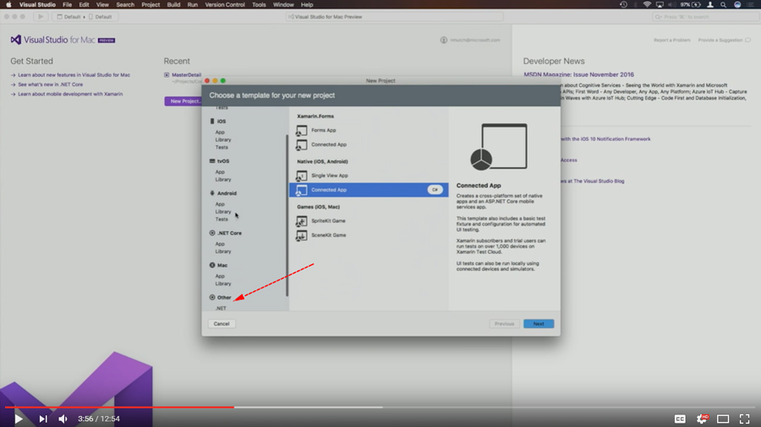Select Tests under iOS
This screenshot has width=761, height=427.
pos(222,147)
